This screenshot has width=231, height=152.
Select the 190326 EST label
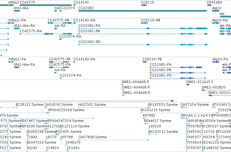[155, 126]
